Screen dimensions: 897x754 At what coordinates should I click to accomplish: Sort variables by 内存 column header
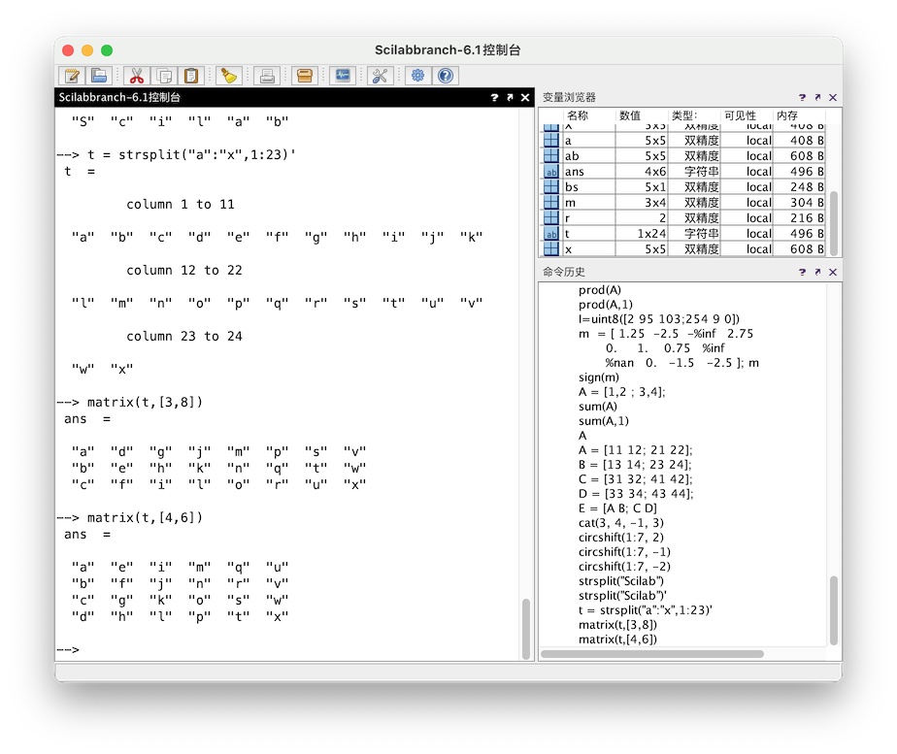click(787, 115)
